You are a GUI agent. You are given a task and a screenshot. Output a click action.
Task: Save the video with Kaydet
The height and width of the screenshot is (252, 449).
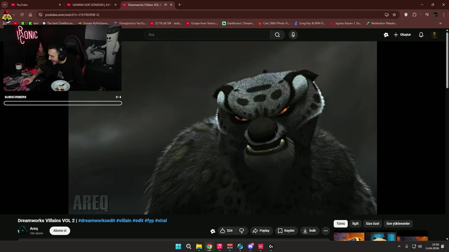click(286, 231)
